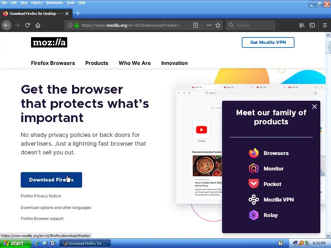The height and width of the screenshot is (248, 331).
Task: Open the Tools menu
Action: pos(70,3)
